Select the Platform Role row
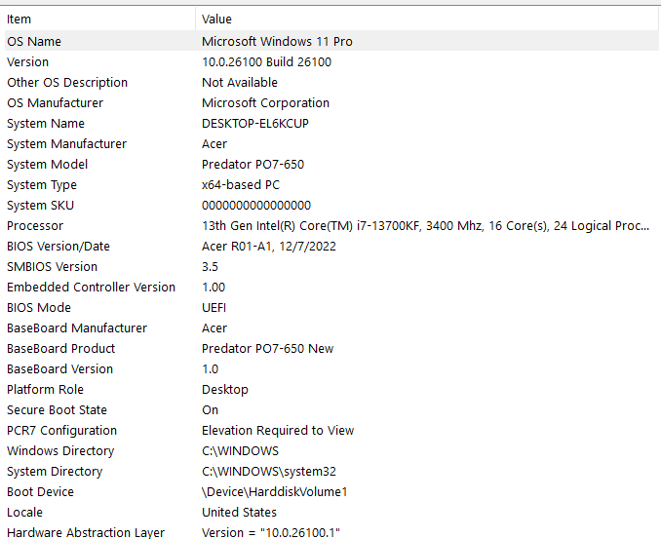 pyautogui.click(x=331, y=390)
